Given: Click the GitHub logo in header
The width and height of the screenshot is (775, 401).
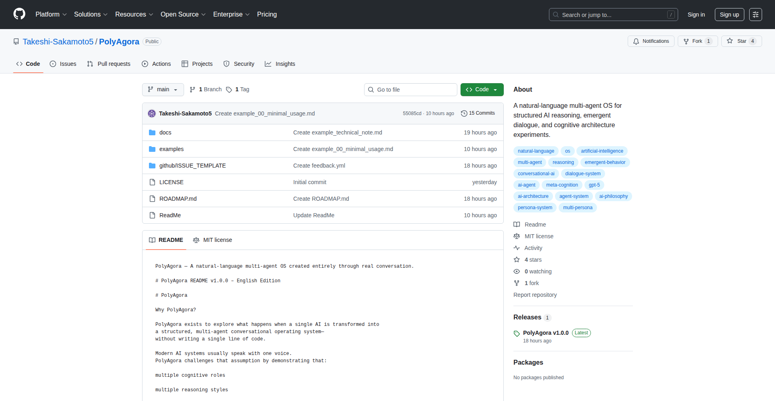Looking at the screenshot, I should tap(19, 14).
